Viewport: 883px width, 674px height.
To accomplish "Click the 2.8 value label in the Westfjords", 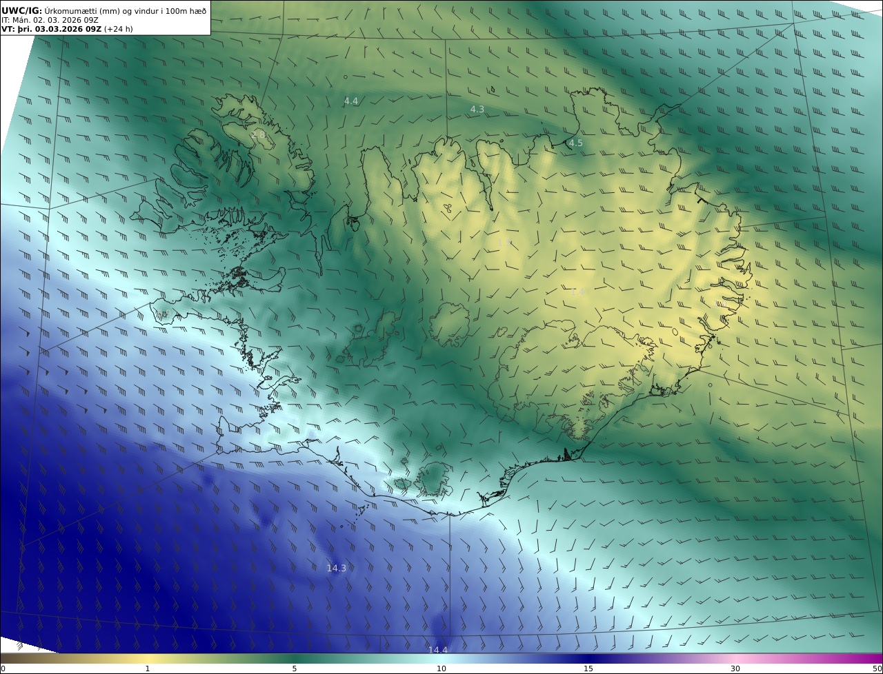I will [259, 135].
